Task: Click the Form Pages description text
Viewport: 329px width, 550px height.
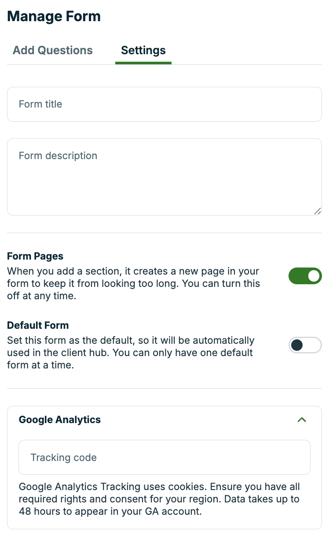Action: click(x=133, y=284)
